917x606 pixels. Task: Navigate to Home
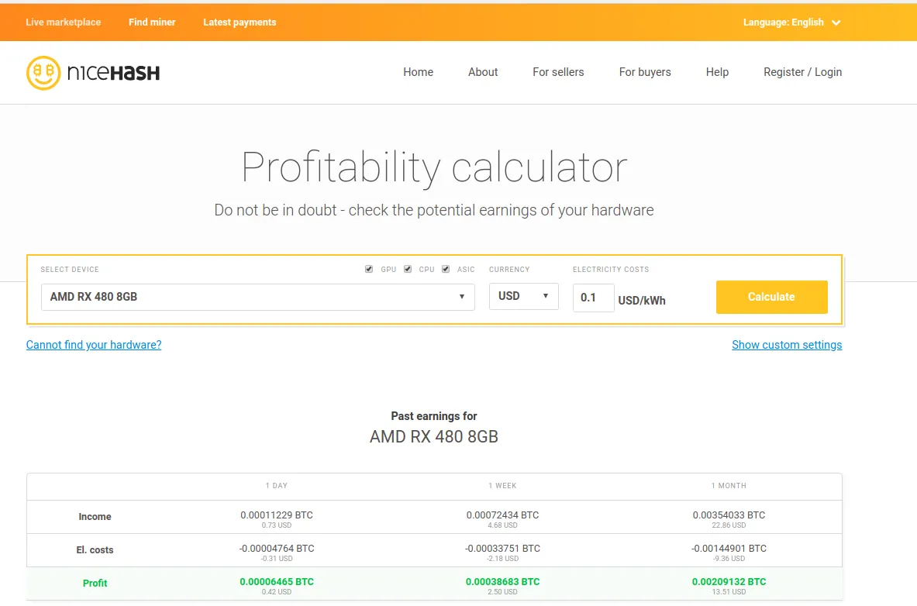[418, 72]
